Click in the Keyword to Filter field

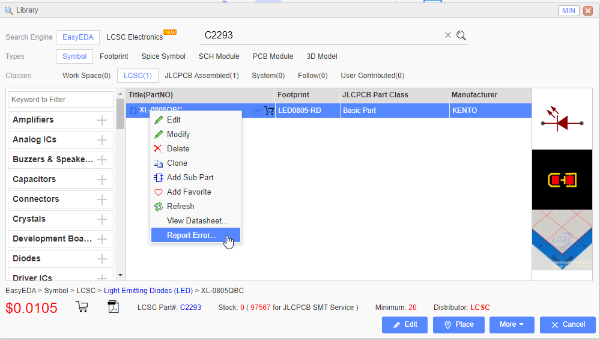61,100
